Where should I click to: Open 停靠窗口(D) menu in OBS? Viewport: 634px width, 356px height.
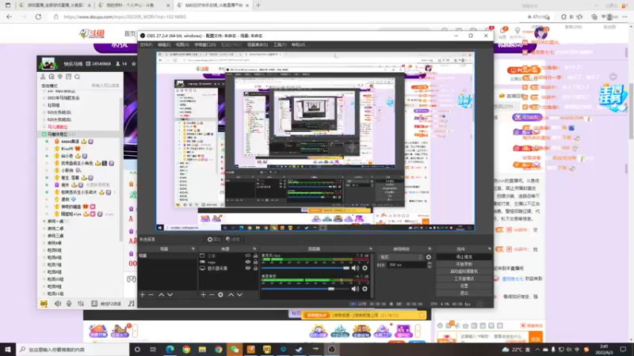(x=205, y=45)
